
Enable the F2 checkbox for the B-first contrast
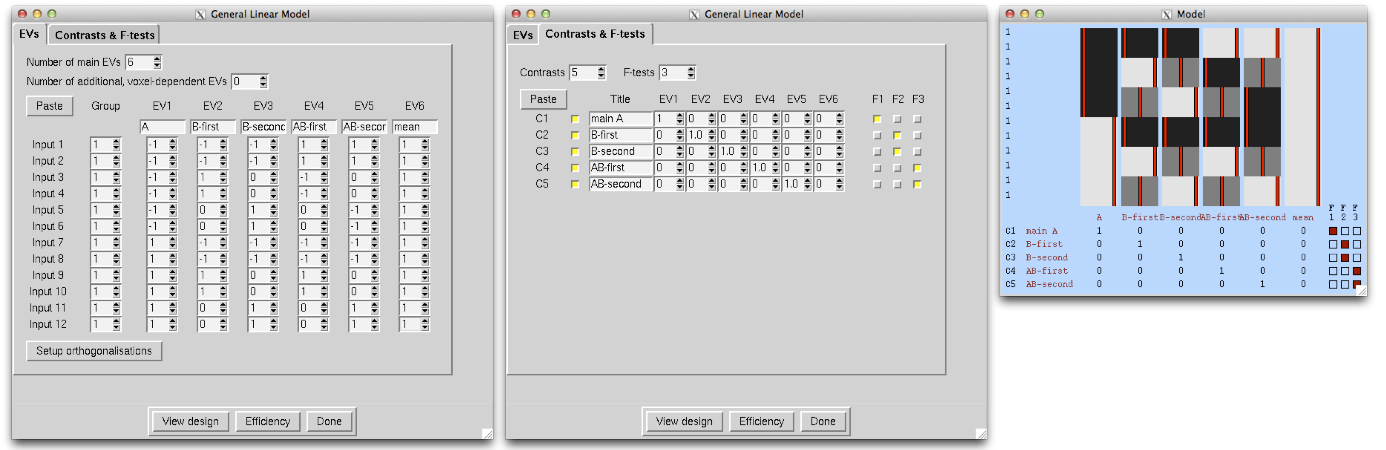click(897, 135)
